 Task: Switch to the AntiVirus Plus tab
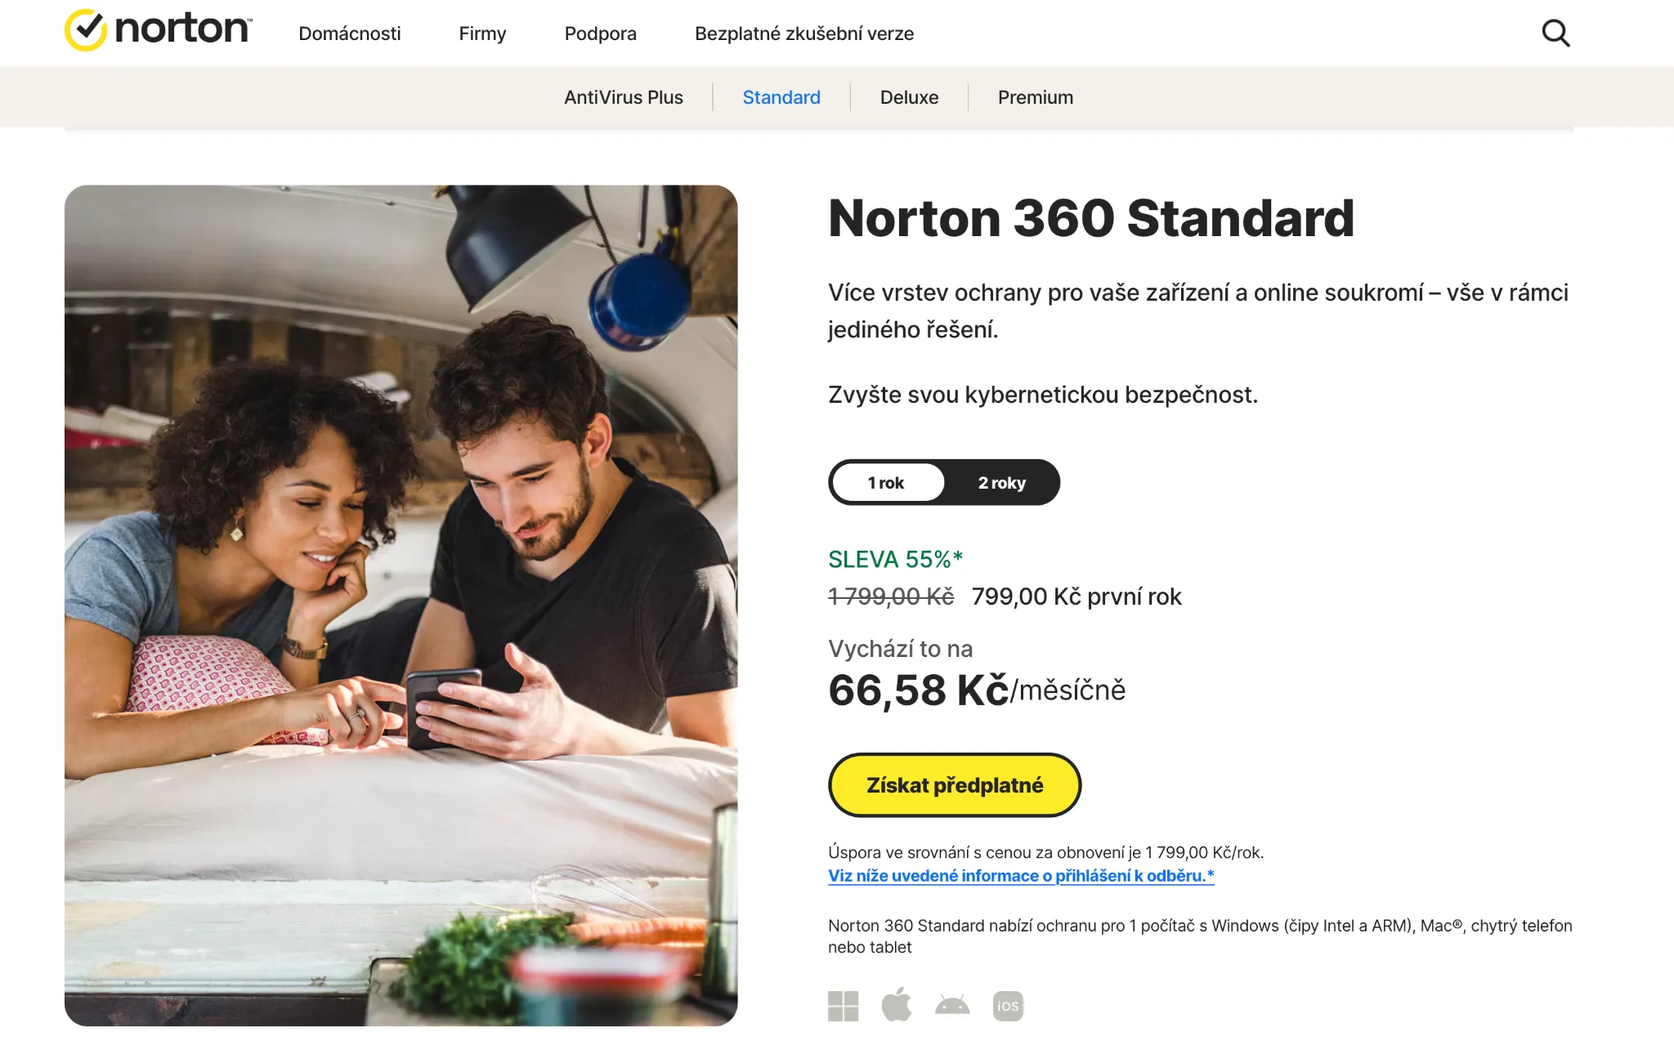click(x=624, y=96)
